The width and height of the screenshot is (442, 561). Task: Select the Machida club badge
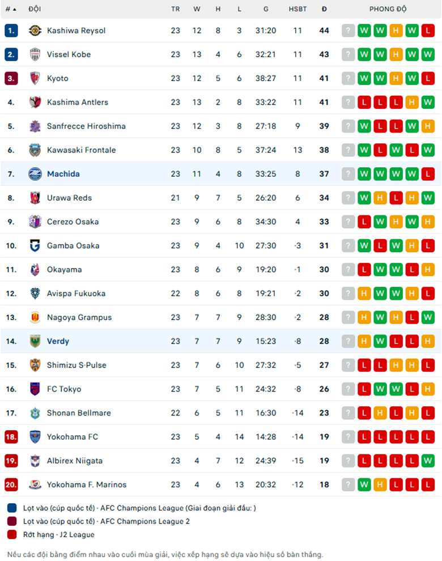tap(35, 174)
